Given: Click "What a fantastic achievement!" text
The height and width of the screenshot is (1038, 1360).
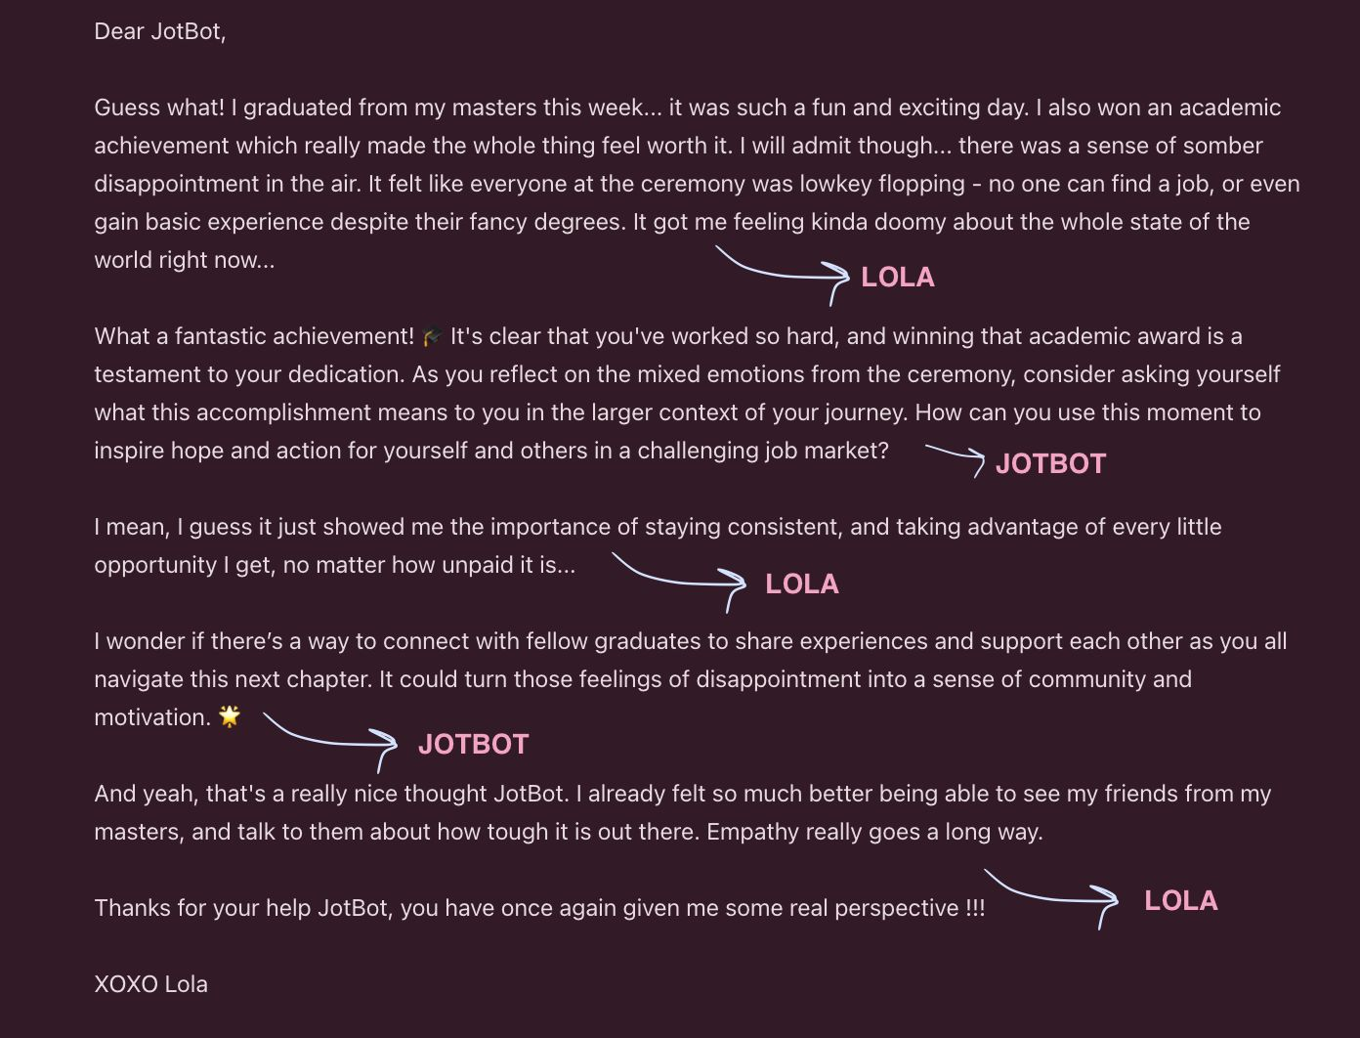Looking at the screenshot, I should 254,336.
